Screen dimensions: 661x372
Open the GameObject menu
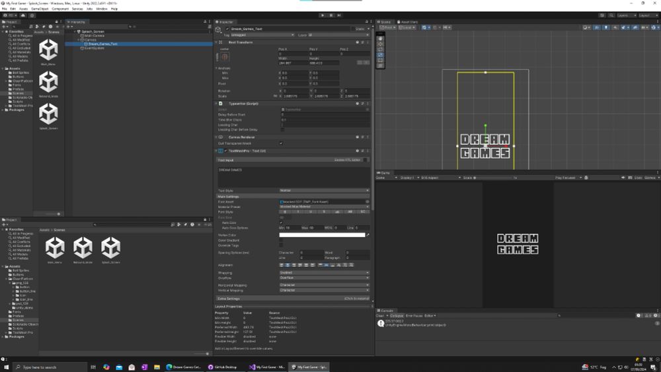[x=40, y=9]
